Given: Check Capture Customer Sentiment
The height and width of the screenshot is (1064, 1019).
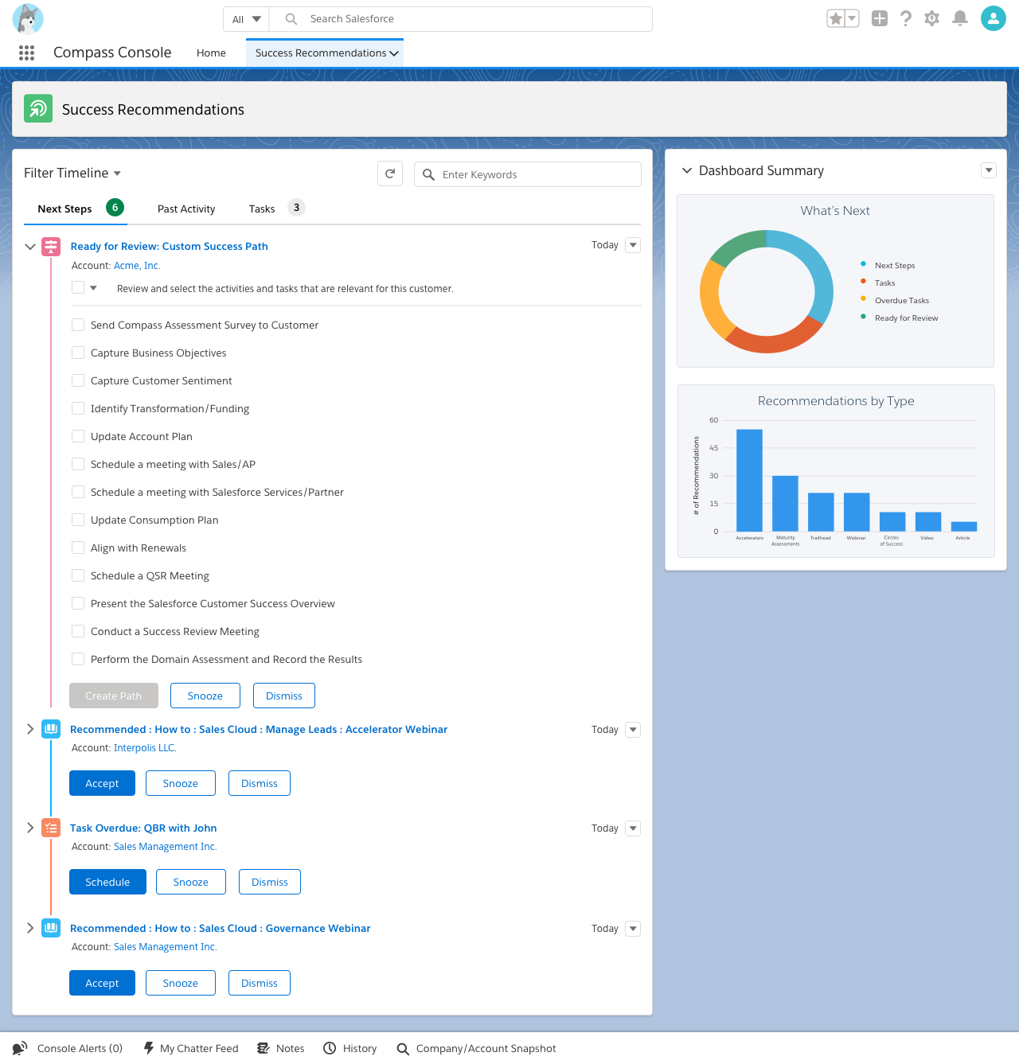Looking at the screenshot, I should click(x=78, y=380).
